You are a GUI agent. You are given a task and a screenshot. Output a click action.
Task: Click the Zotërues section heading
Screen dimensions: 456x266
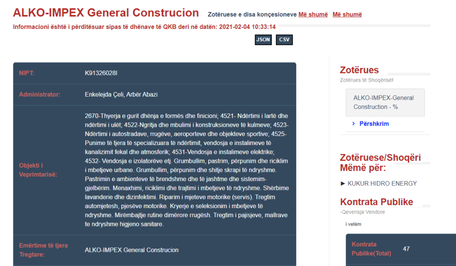[x=359, y=70]
